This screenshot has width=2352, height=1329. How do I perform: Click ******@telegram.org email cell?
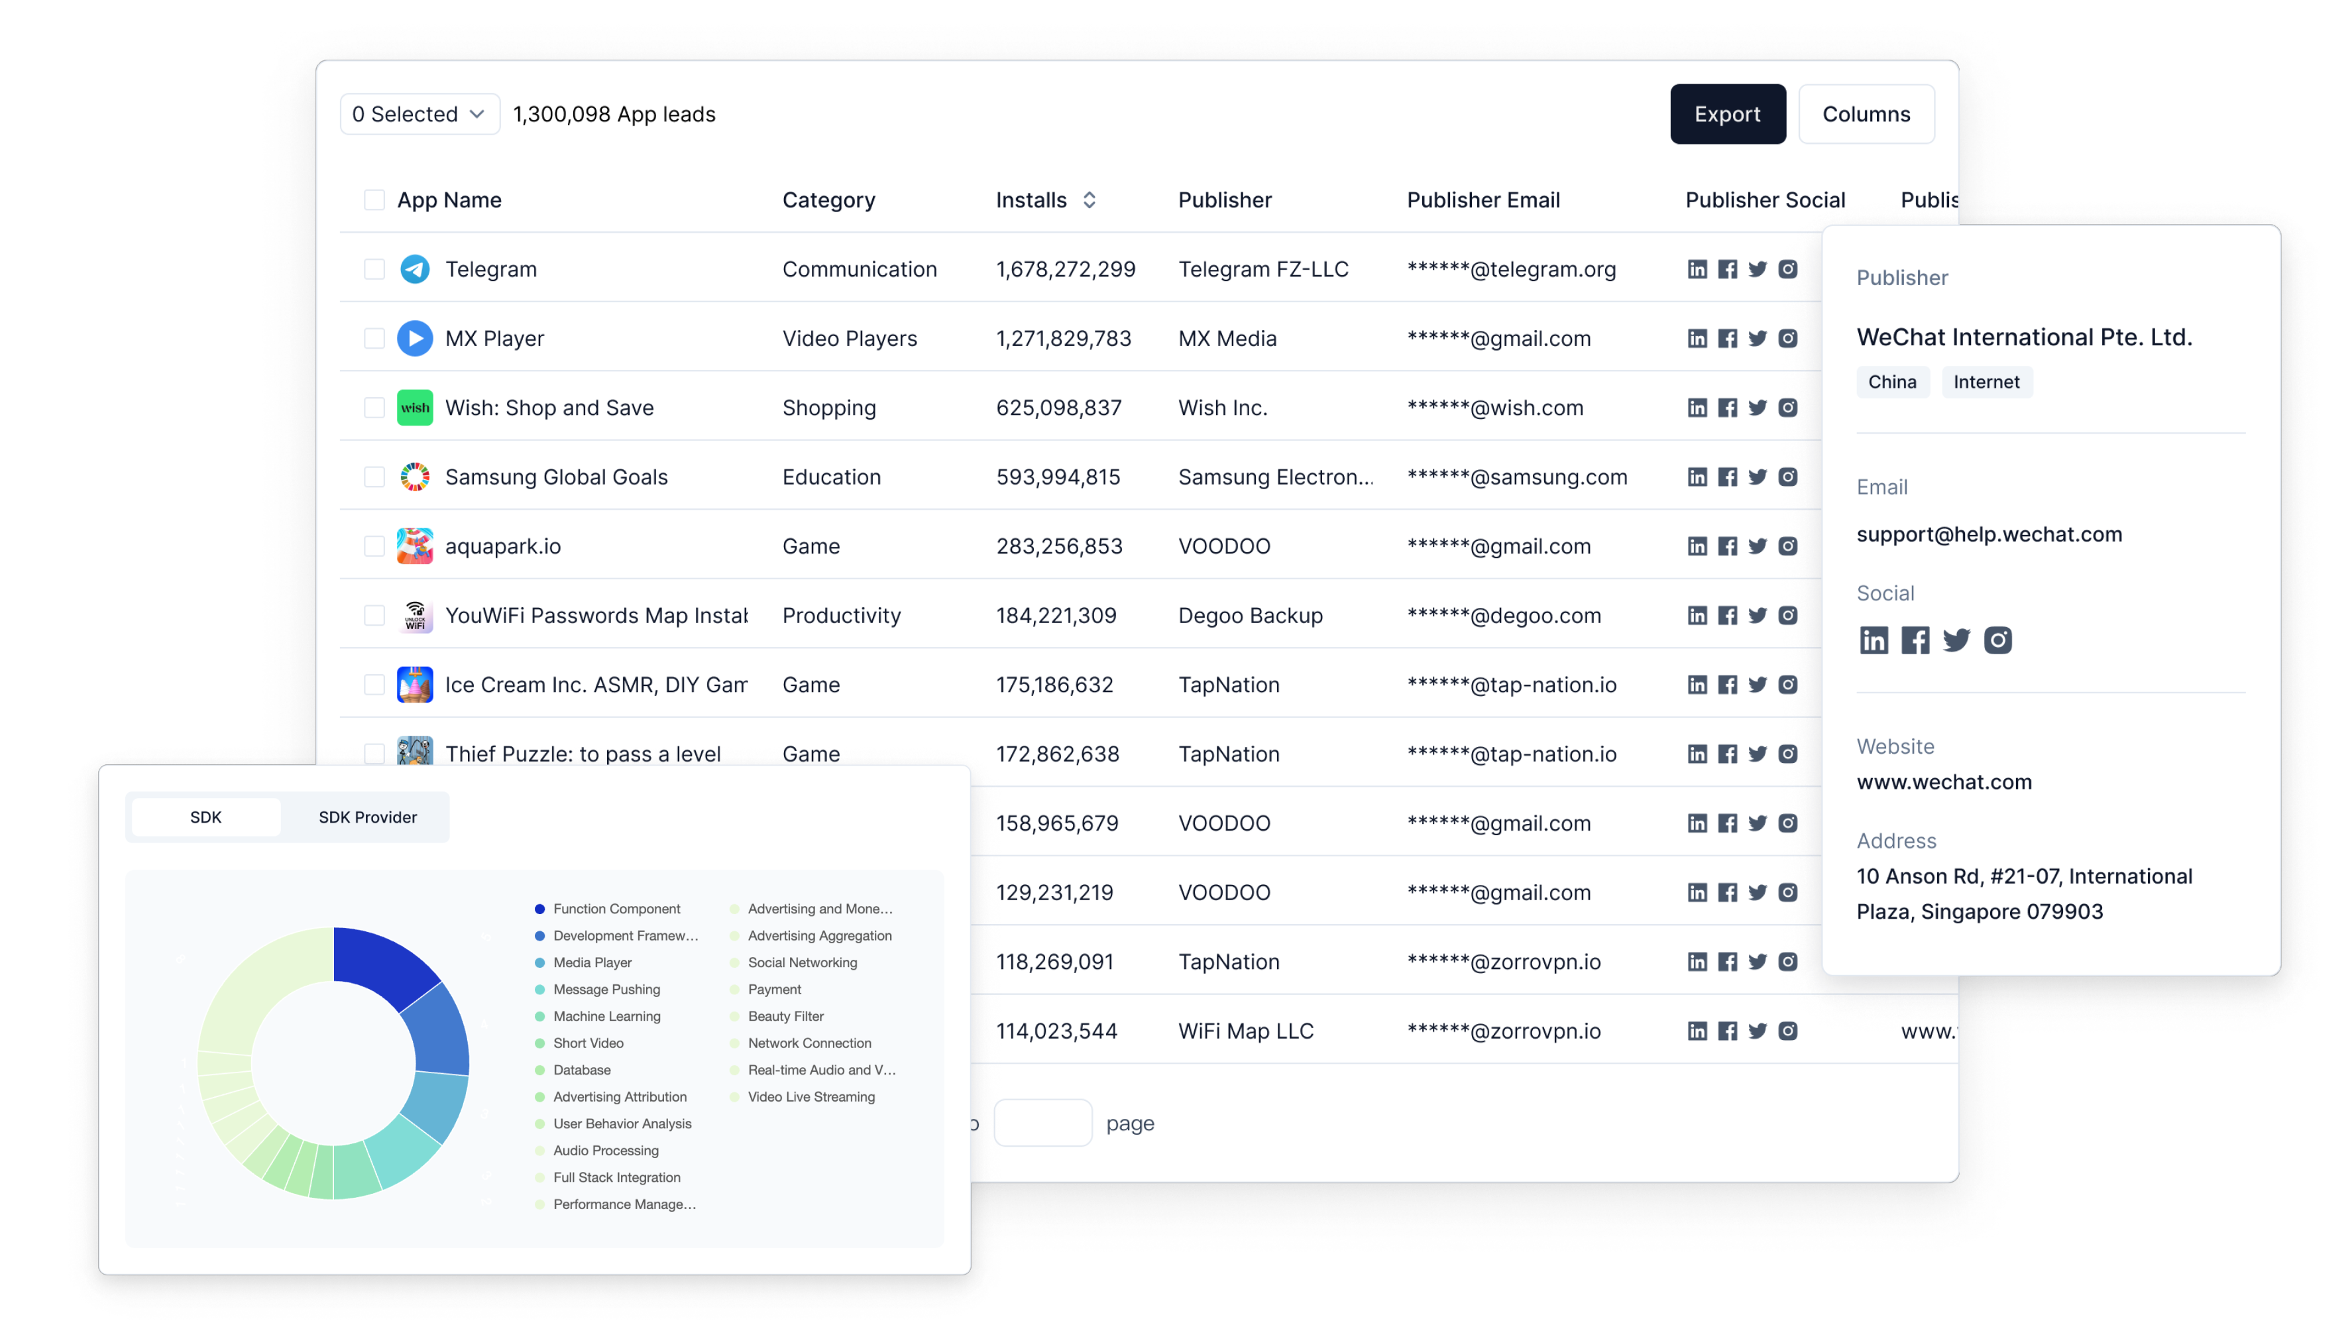(x=1511, y=270)
